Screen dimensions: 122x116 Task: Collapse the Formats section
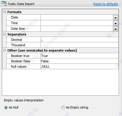[x=4, y=12]
